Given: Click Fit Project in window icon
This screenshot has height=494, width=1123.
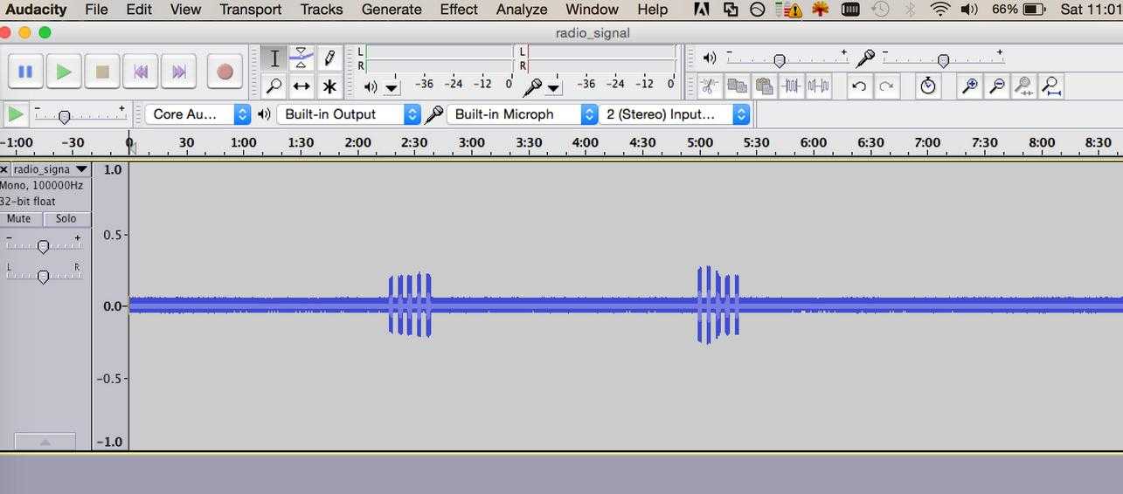Looking at the screenshot, I should coord(1051,86).
